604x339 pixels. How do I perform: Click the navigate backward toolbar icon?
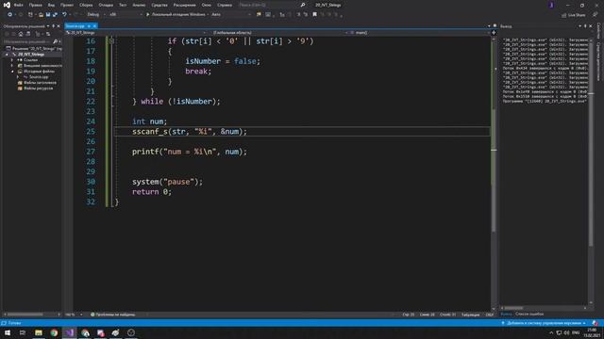coord(10,15)
